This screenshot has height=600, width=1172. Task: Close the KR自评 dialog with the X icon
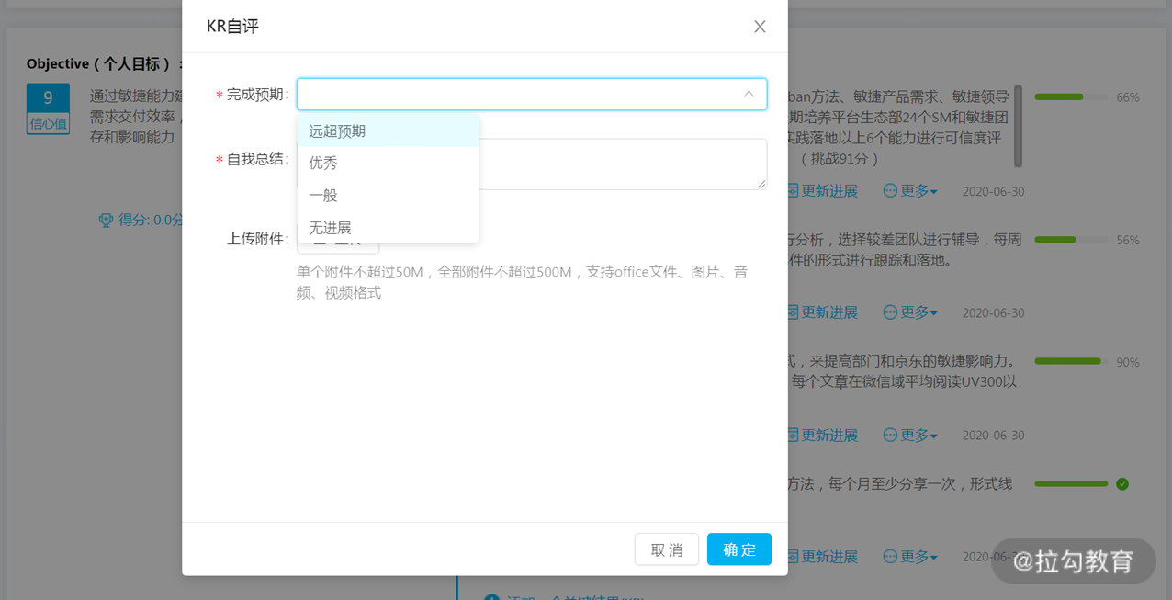(760, 27)
